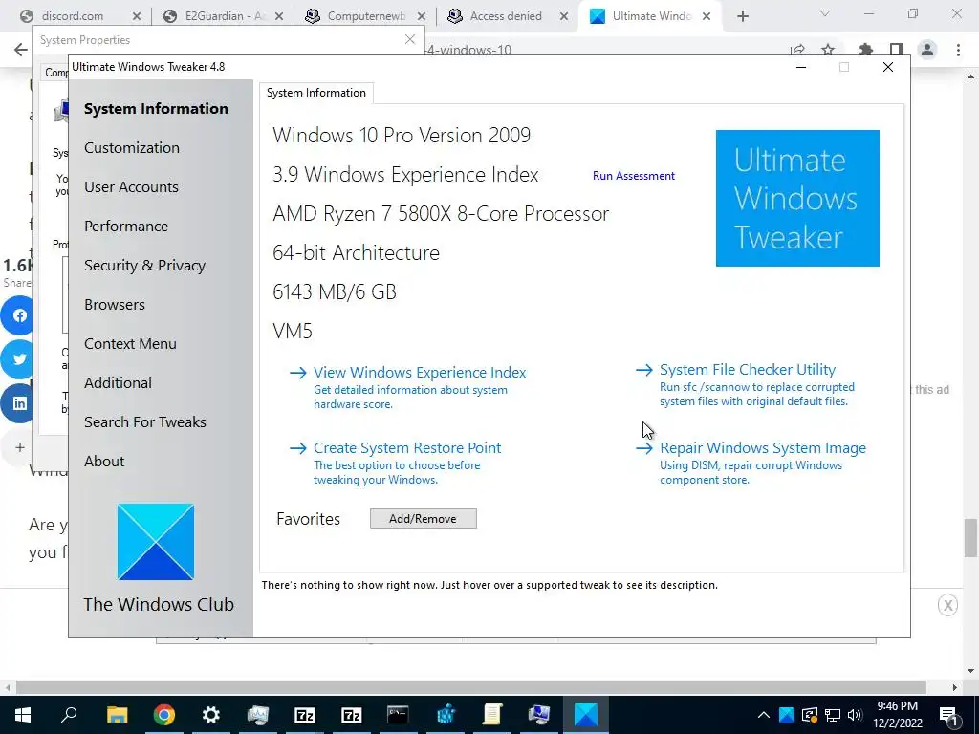Open the Additional section
This screenshot has width=979, height=734.
[118, 383]
